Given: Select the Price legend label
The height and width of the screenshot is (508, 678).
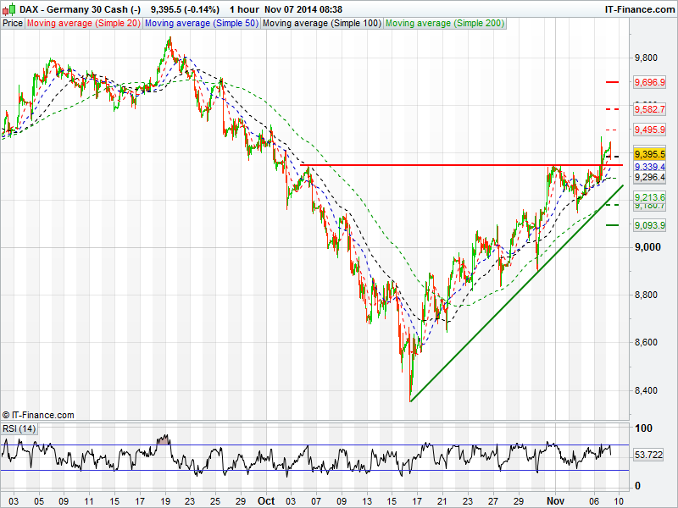Looking at the screenshot, I should pos(13,24).
